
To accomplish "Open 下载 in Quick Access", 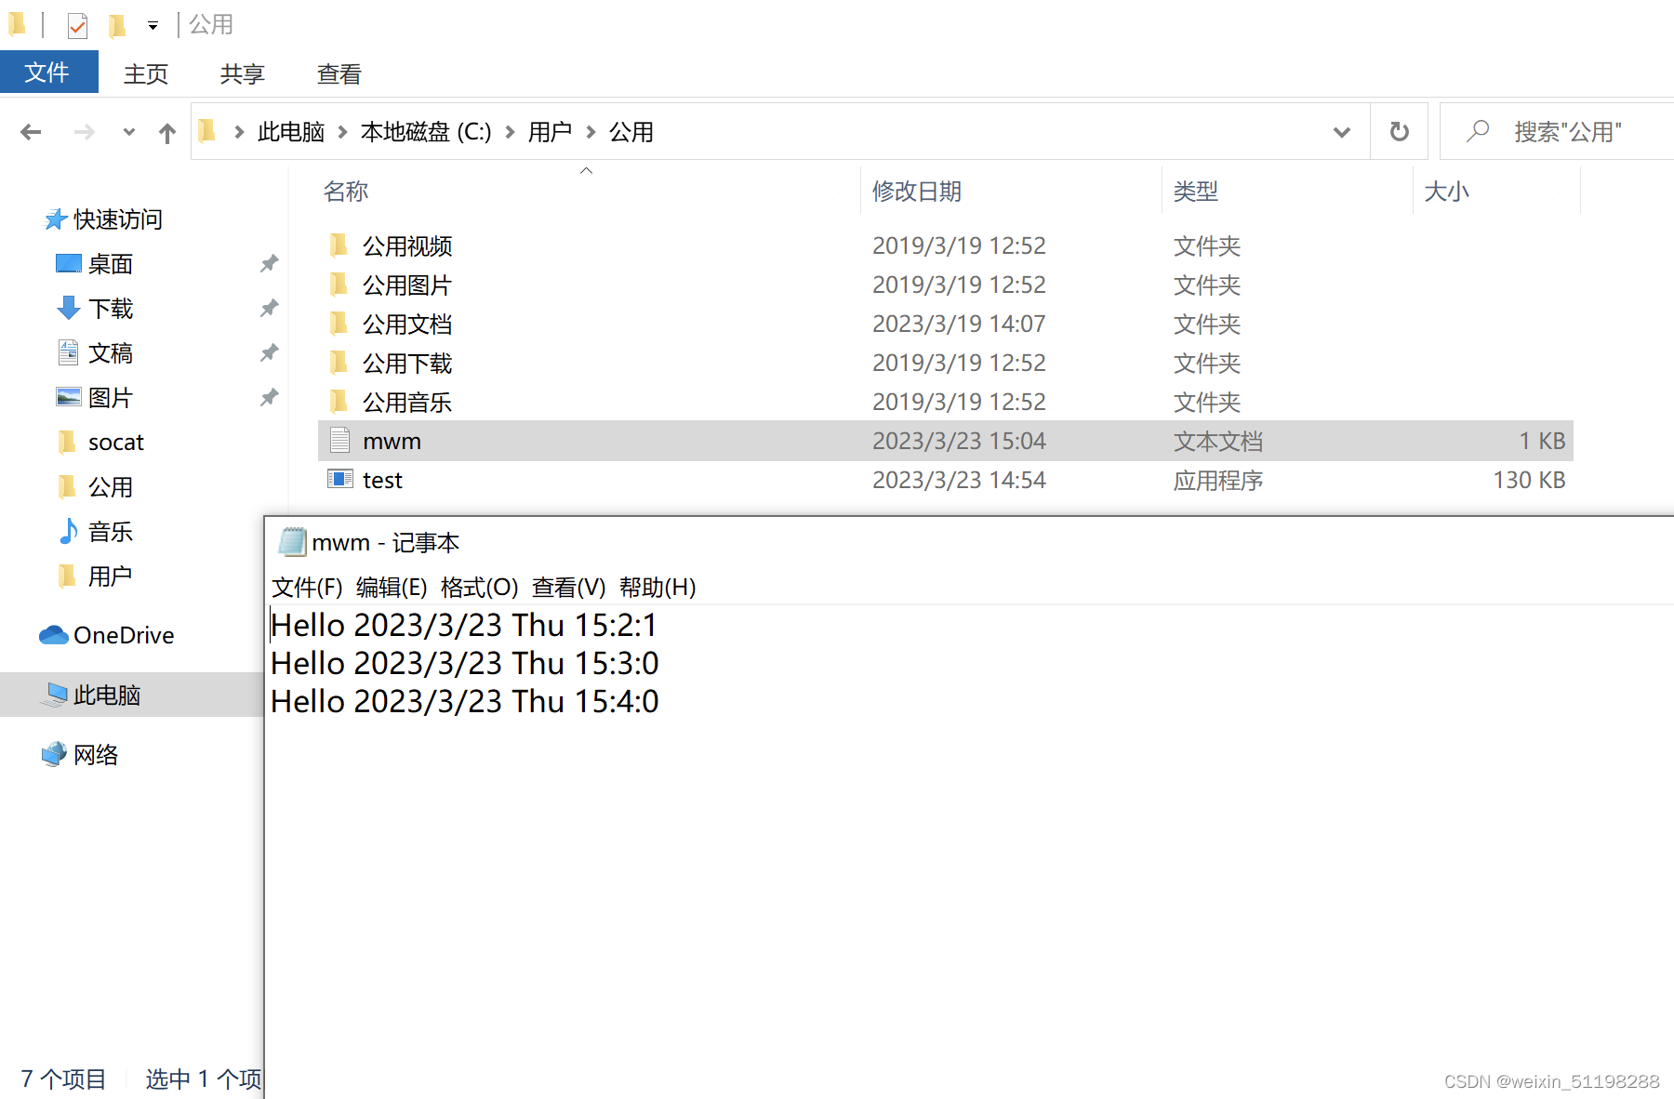I will (x=111, y=309).
